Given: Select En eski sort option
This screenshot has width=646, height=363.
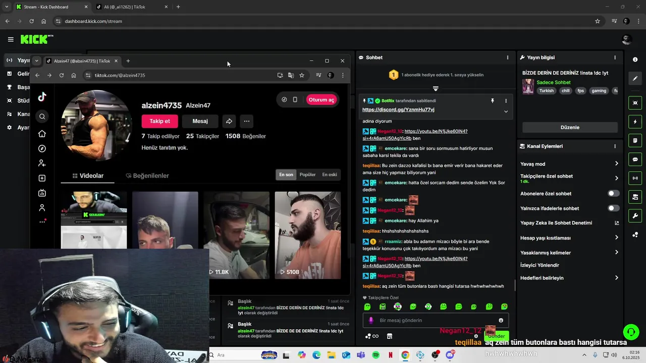Looking at the screenshot, I should point(330,175).
